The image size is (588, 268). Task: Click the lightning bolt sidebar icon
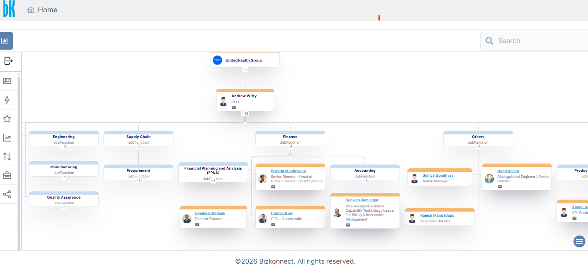[7, 100]
